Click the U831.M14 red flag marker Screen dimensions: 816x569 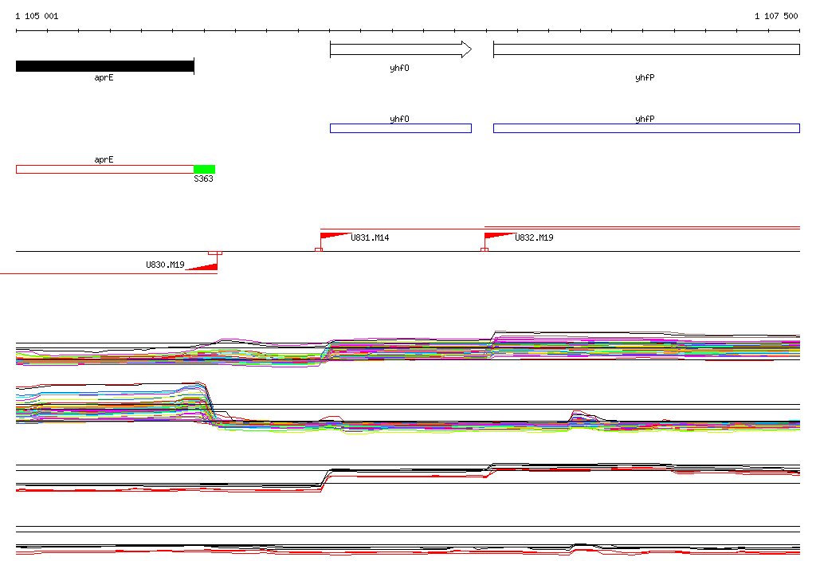click(335, 237)
